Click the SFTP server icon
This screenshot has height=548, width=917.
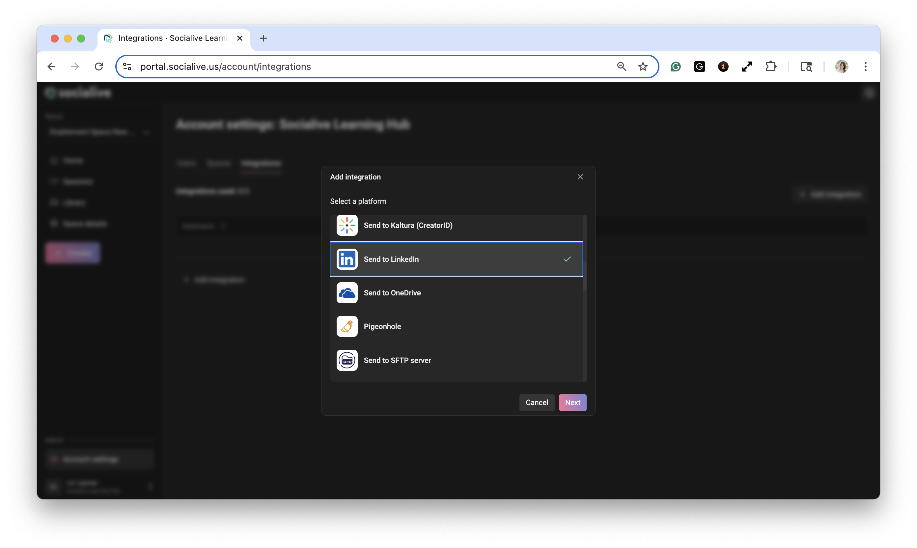(x=347, y=360)
